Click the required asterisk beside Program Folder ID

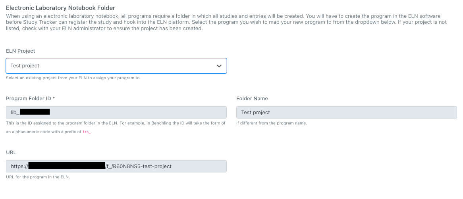[54, 98]
